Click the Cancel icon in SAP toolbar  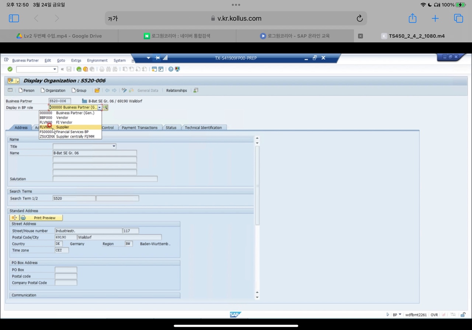(x=92, y=69)
